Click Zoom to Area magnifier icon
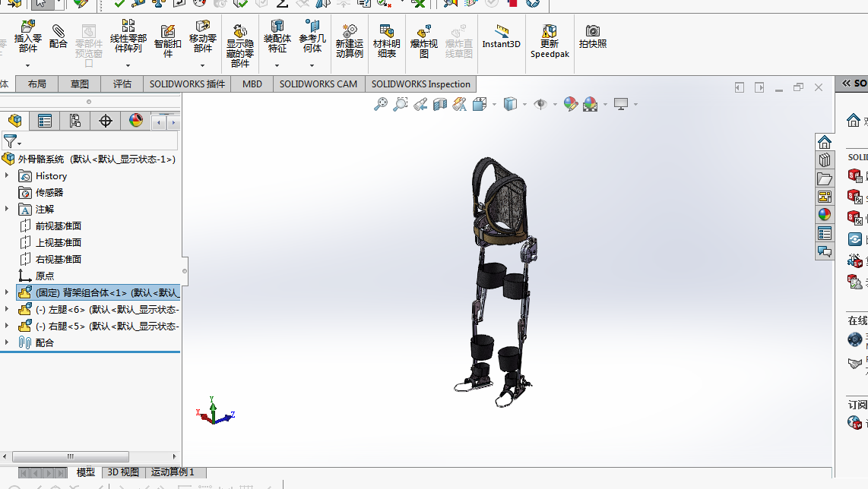Viewport: 868px width, 489px height. (x=401, y=104)
